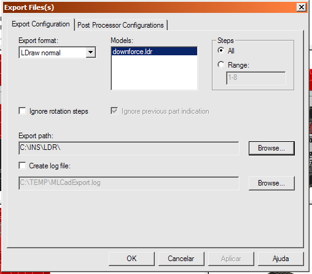The image size is (312, 274).
Task: Click the Aplicar button
Action: 231,259
